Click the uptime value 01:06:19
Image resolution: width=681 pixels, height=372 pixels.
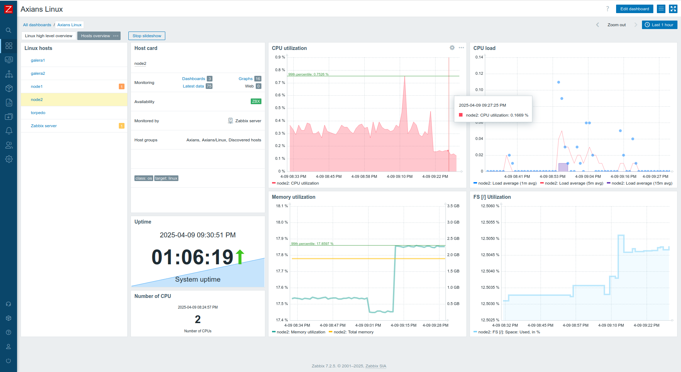tap(193, 257)
